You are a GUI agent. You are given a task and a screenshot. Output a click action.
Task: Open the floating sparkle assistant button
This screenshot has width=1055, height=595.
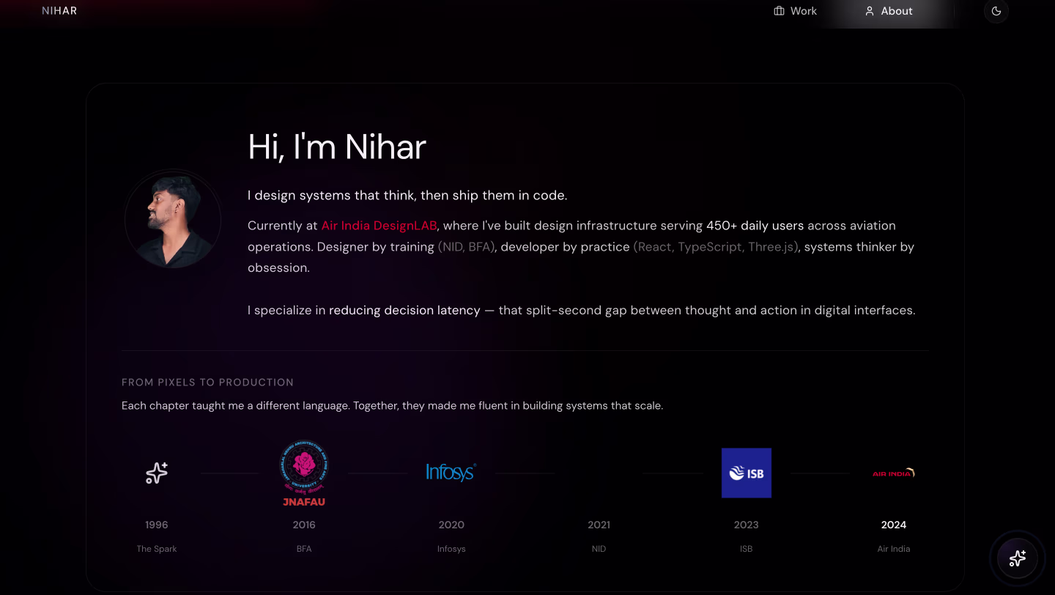click(x=1017, y=558)
